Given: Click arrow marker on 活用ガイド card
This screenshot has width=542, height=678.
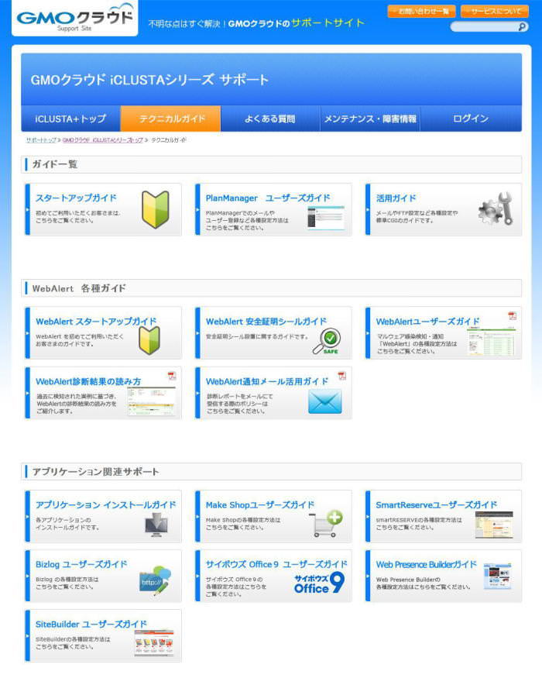Looking at the screenshot, I should (368, 210).
